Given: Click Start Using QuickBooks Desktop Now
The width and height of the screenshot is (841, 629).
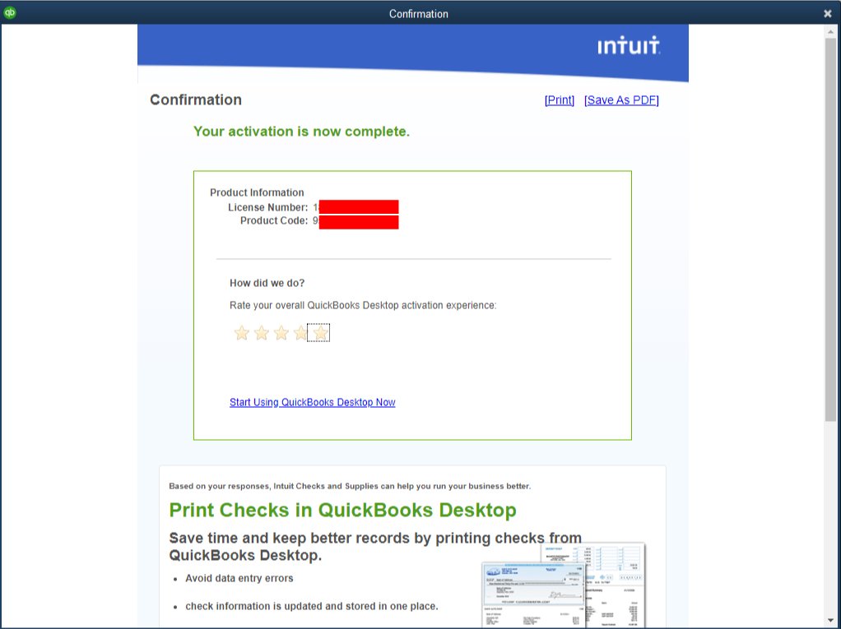Looking at the screenshot, I should pyautogui.click(x=312, y=402).
